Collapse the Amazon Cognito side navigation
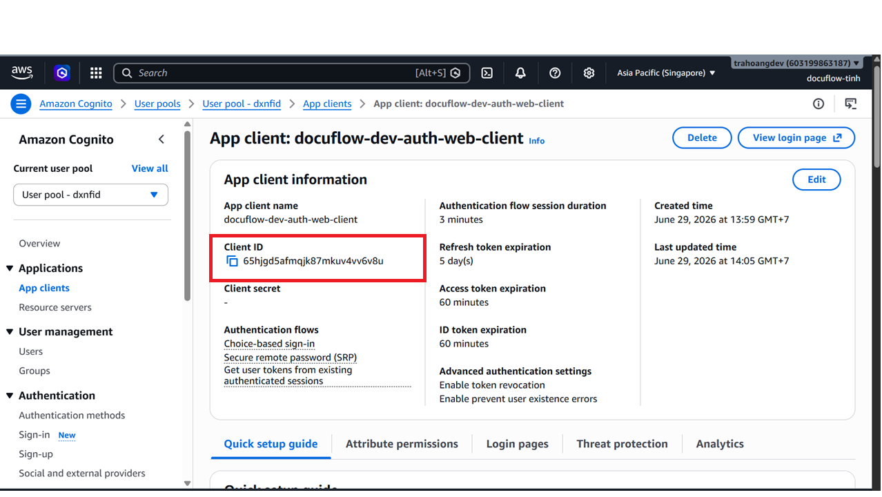The image size is (882, 497). (x=161, y=139)
